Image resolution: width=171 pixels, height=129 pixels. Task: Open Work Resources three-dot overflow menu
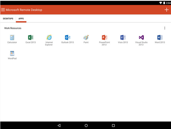click(165, 28)
